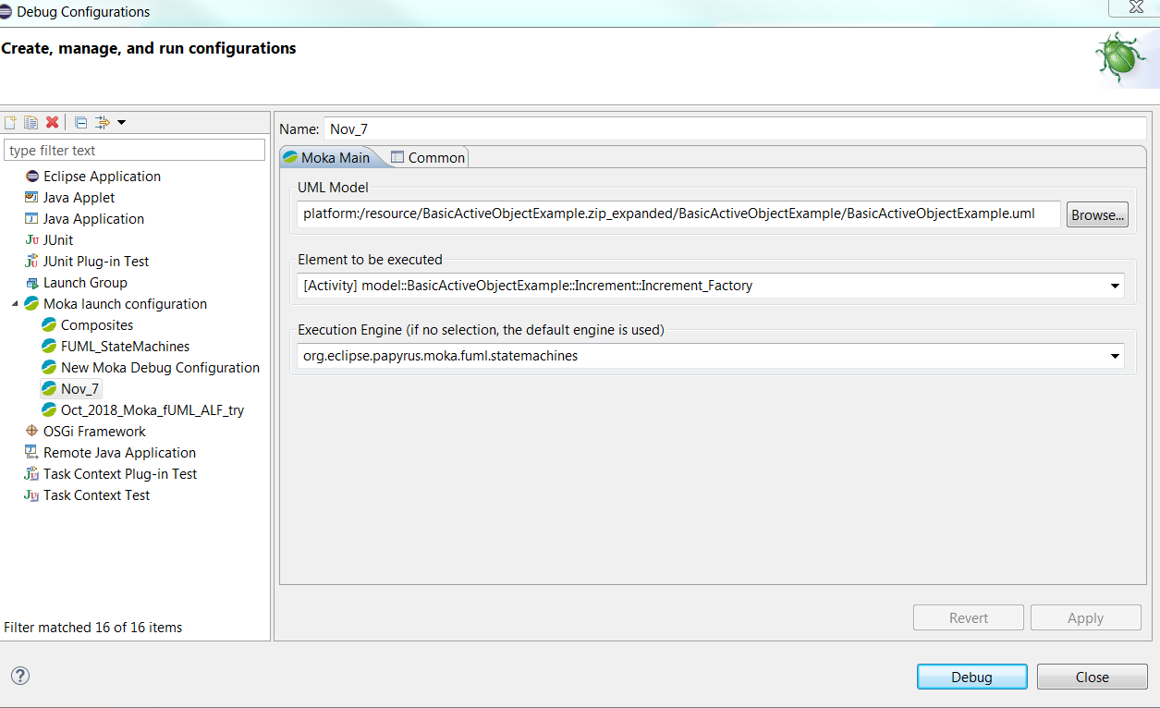Viewport: 1160px width, 708px height.
Task: Select the Java Applet icon
Action: point(31,197)
